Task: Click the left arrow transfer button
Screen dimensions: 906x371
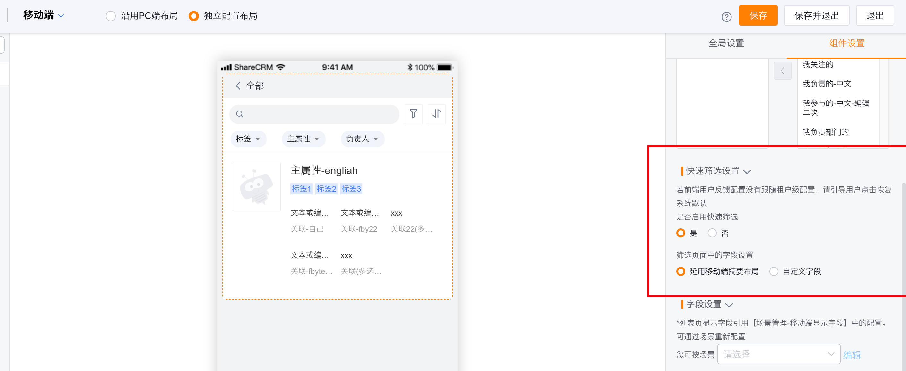Action: click(782, 70)
